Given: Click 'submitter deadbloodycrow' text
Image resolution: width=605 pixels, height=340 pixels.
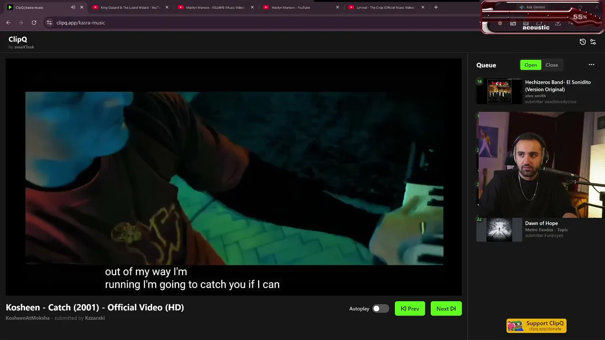Looking at the screenshot, I should tap(551, 102).
